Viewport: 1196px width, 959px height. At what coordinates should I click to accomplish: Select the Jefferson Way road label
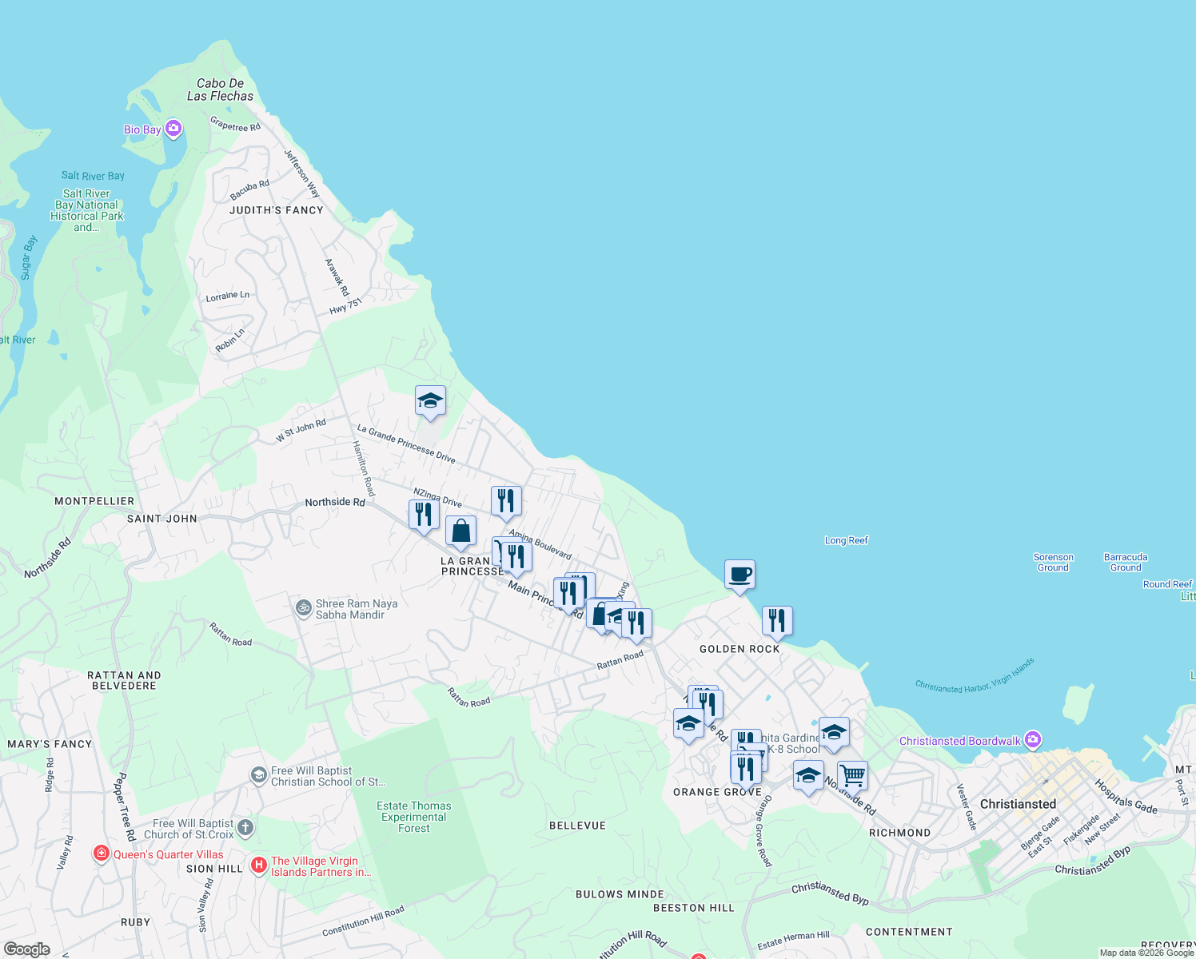(x=302, y=173)
